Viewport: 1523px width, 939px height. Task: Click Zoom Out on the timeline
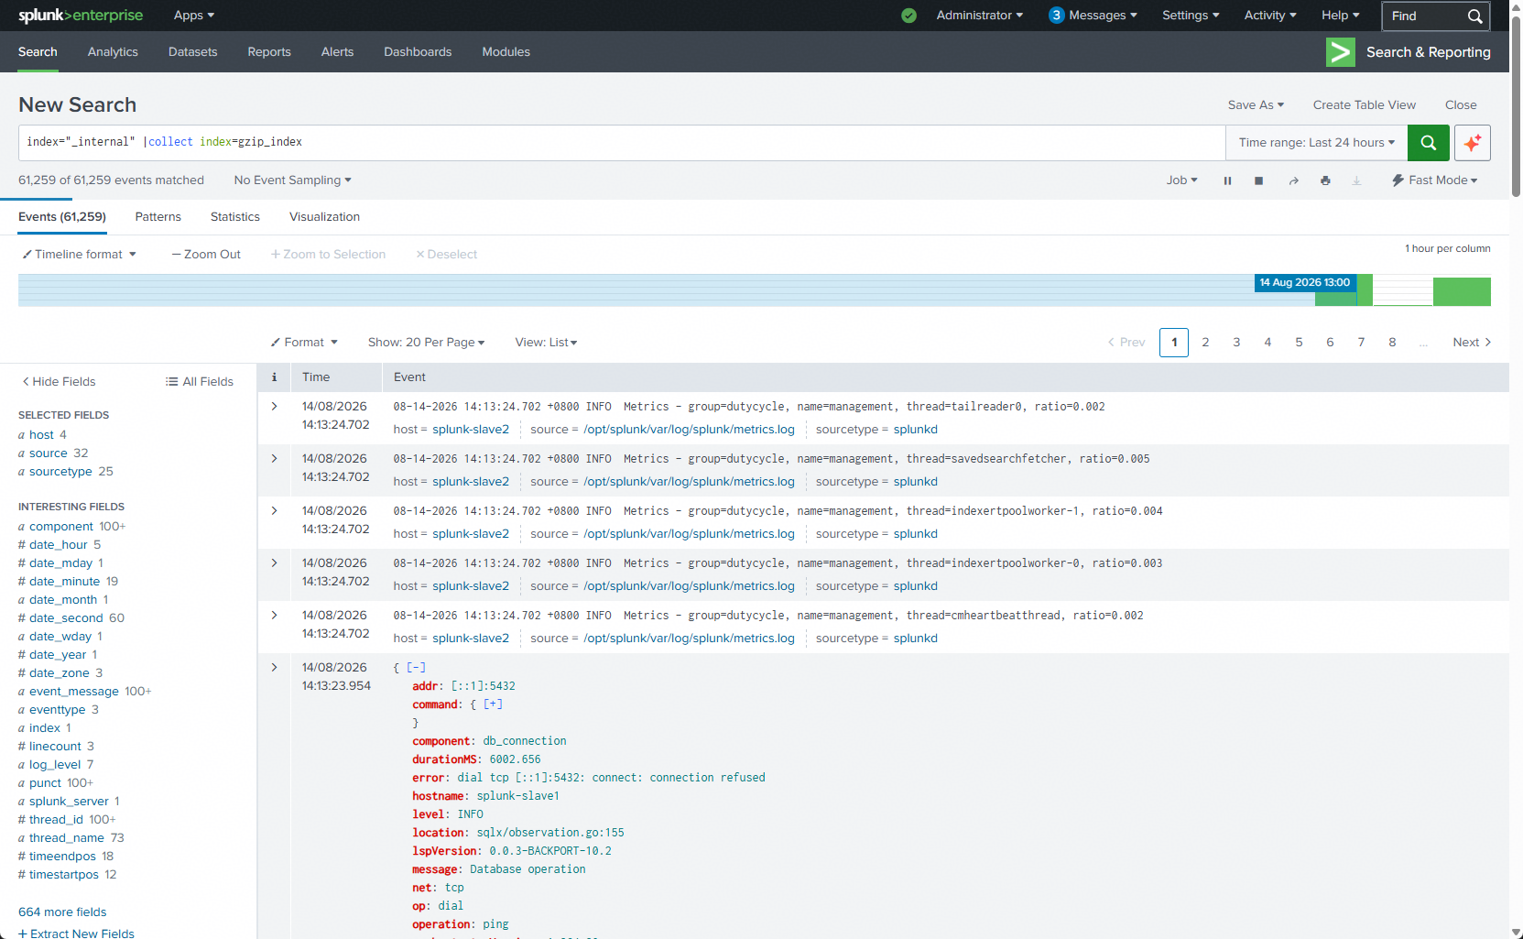click(x=206, y=255)
